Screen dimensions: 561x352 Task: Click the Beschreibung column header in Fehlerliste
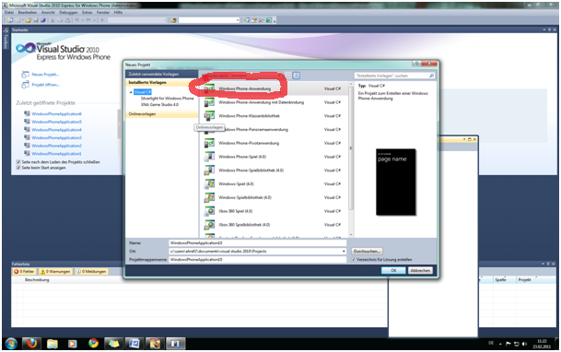tap(37, 280)
